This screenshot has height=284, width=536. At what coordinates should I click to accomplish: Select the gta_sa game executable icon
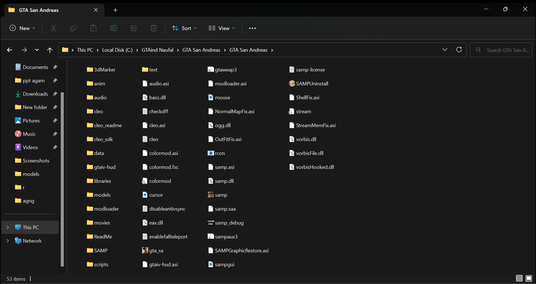point(145,251)
